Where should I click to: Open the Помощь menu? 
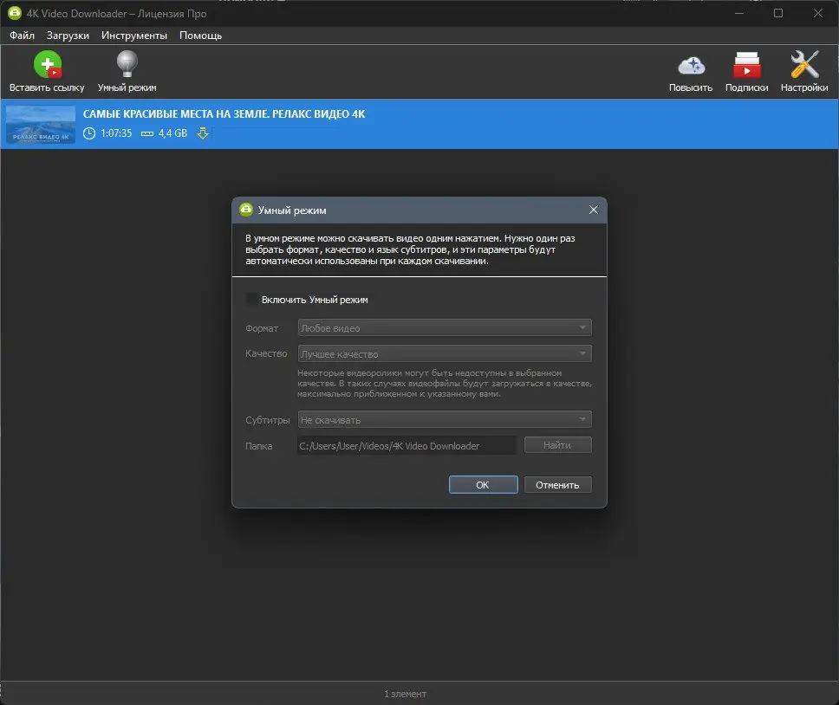click(200, 36)
